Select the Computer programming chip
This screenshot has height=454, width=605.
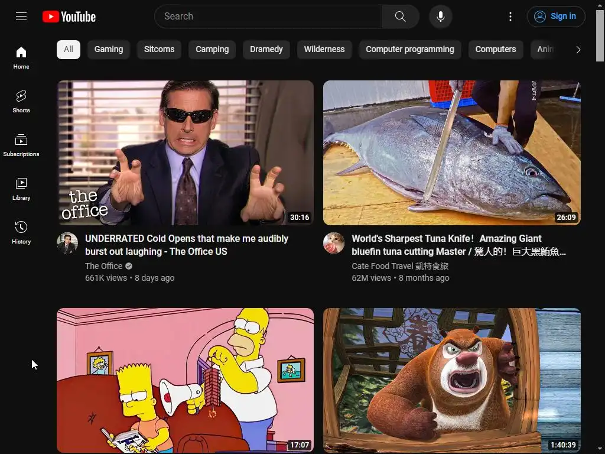410,50
